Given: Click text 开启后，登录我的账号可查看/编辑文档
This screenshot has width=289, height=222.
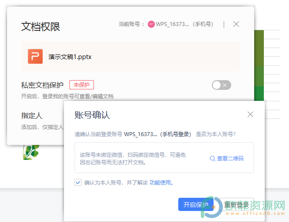Looking at the screenshot, I should coord(67,96).
